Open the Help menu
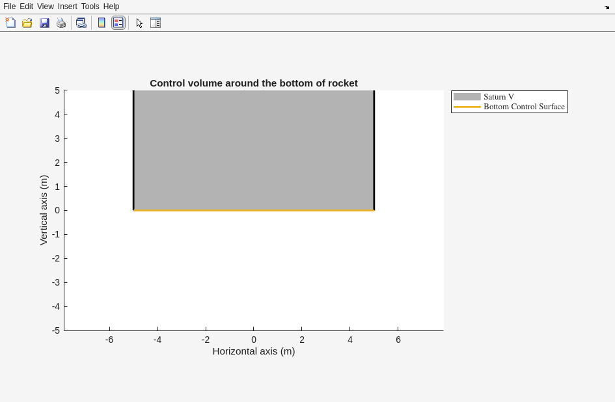615x402 pixels. pos(111,7)
